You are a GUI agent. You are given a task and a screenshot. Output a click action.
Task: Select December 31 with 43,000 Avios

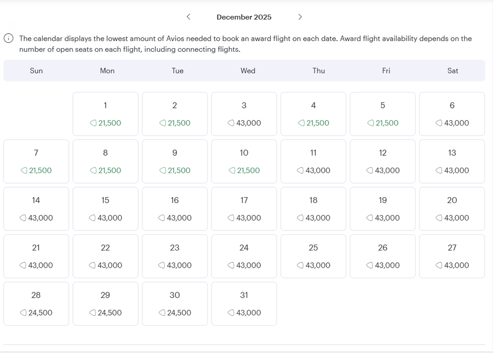244,303
